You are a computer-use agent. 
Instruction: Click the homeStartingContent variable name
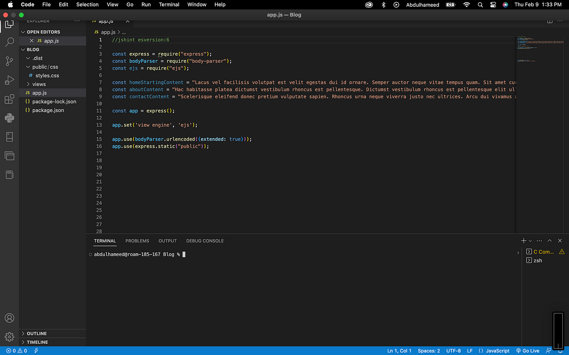click(x=156, y=82)
